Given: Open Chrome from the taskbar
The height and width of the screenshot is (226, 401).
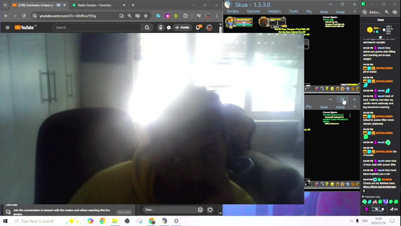Looking at the screenshot, I should point(102,221).
